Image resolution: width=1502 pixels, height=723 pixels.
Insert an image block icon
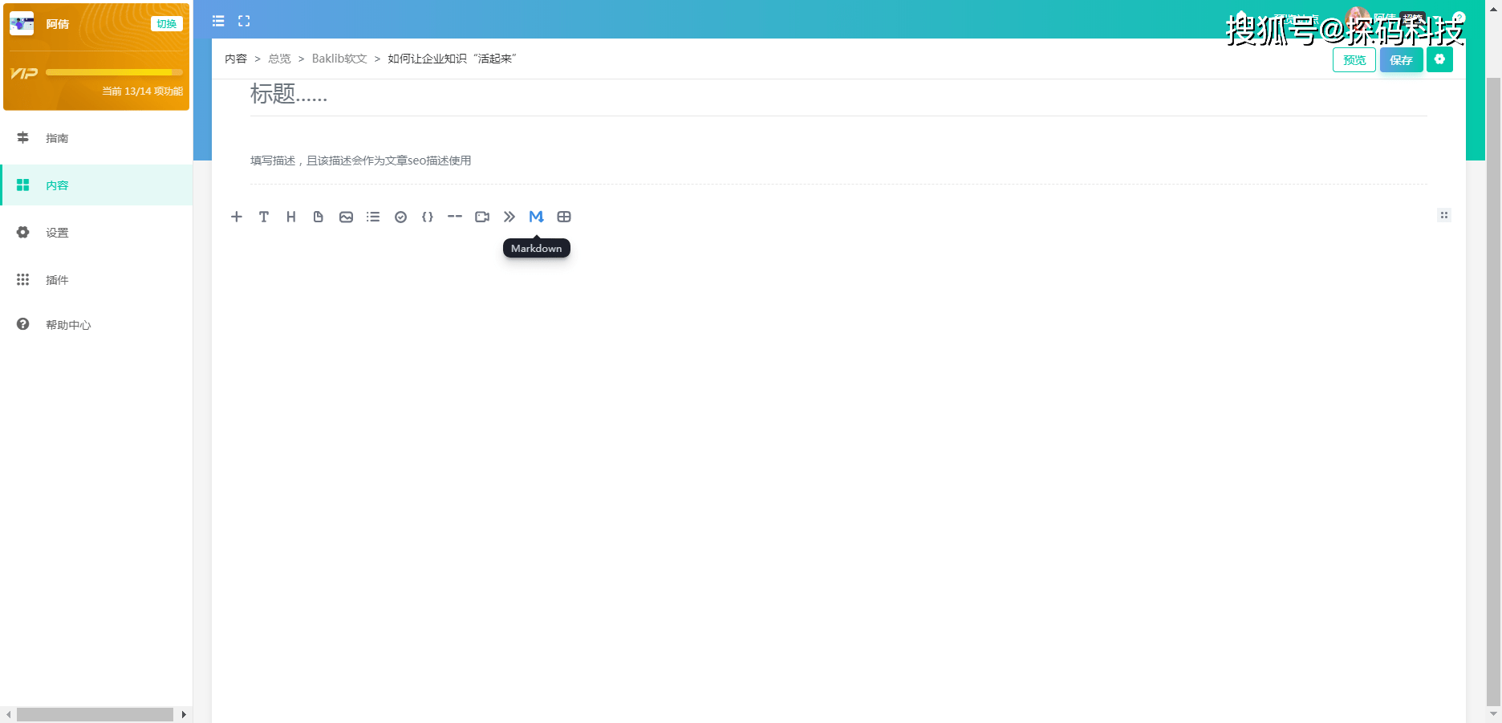tap(346, 217)
